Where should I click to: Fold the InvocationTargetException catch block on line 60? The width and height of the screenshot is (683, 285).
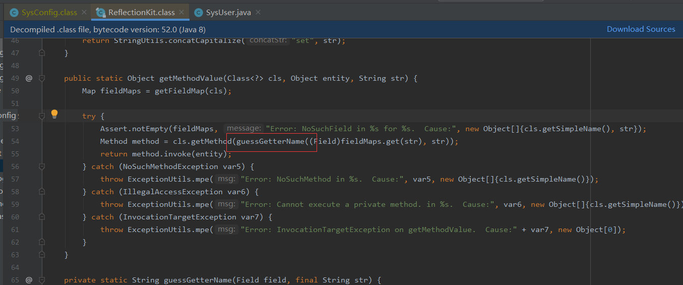42,217
